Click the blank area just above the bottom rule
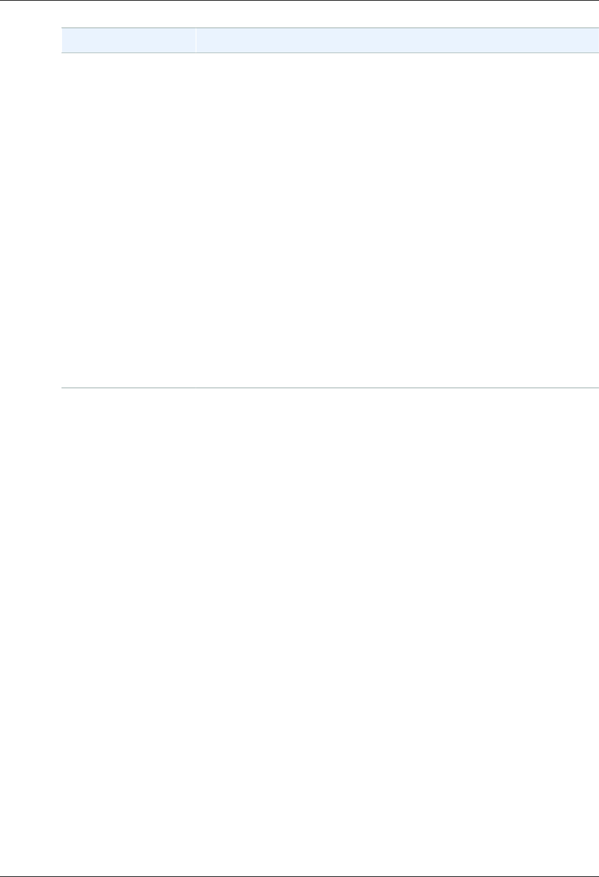The height and width of the screenshot is (877, 599). click(299, 865)
